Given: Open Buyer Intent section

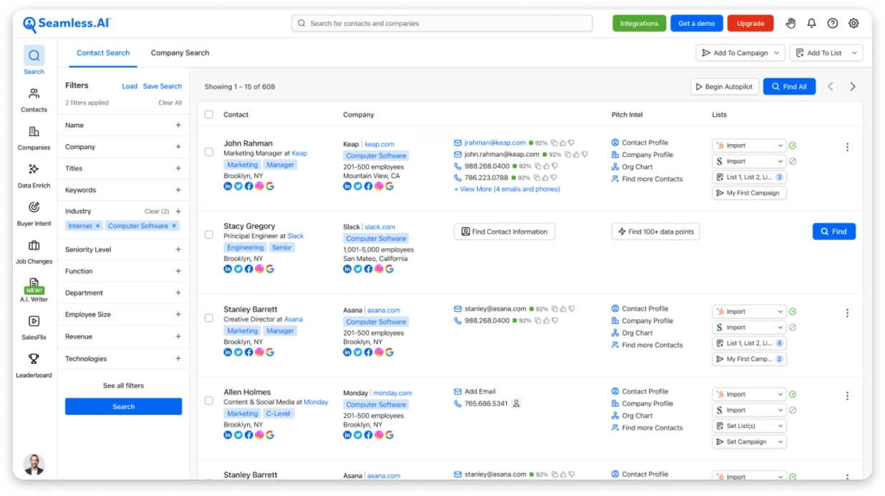Looking at the screenshot, I should coord(34,214).
